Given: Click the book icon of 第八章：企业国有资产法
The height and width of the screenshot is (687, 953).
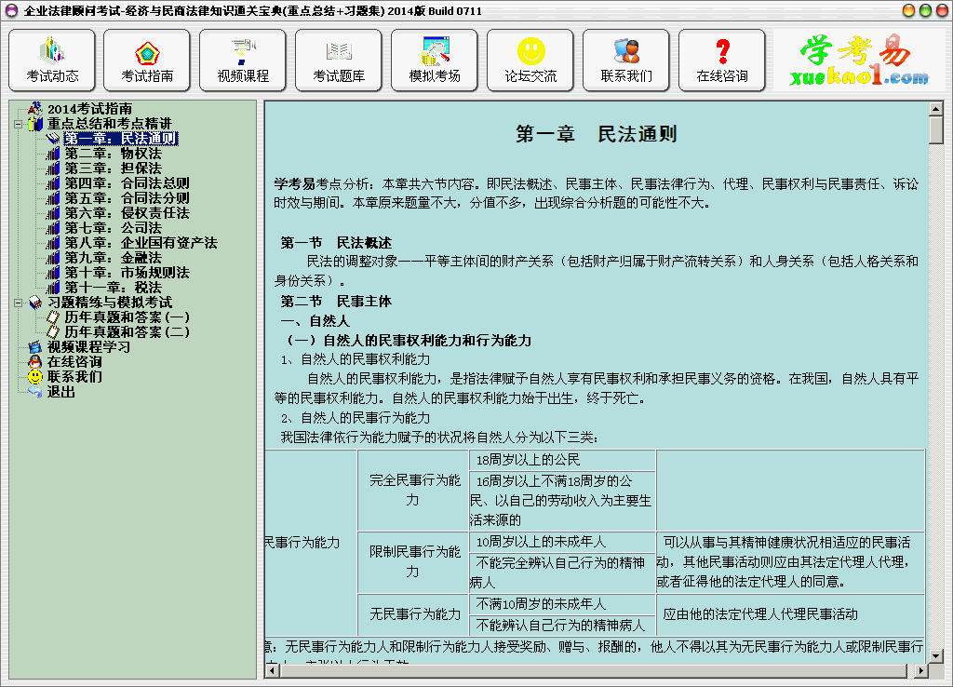Looking at the screenshot, I should pyautogui.click(x=53, y=243).
